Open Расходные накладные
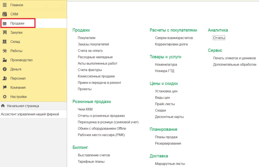259x167 pixels. pyautogui.click(x=95, y=57)
